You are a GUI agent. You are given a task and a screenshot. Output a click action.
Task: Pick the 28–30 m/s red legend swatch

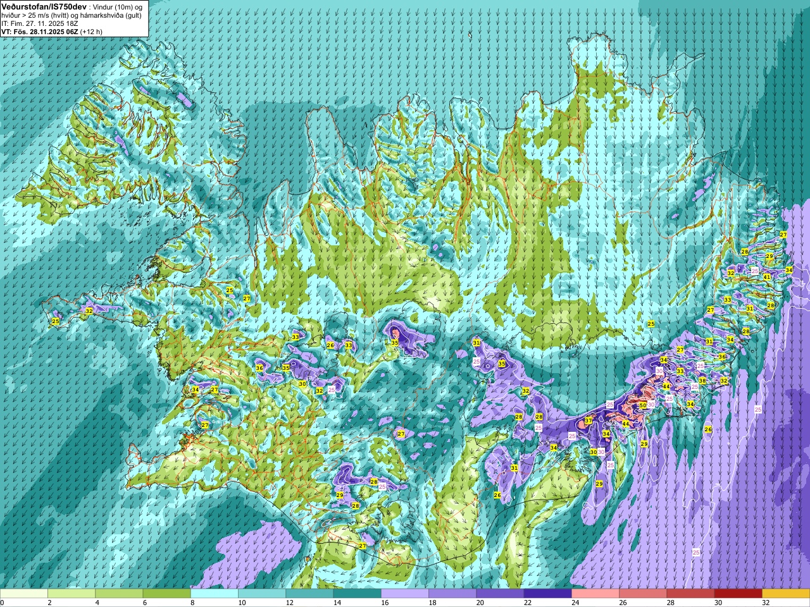[x=691, y=594]
